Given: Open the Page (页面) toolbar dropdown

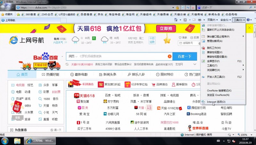Looking at the screenshot, I should (x=212, y=20).
